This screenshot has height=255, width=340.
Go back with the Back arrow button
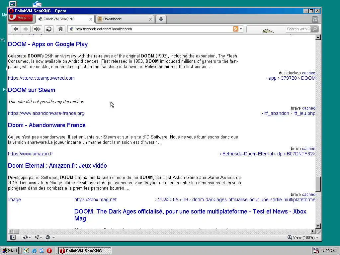pyautogui.click(x=16, y=29)
